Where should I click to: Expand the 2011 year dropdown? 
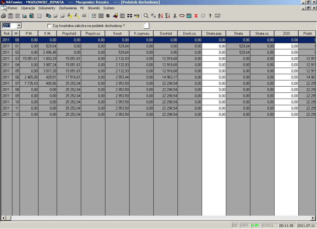coord(19,26)
